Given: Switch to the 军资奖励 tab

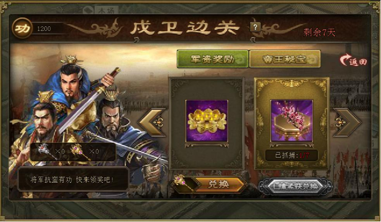Looking at the screenshot, I should (213, 59).
